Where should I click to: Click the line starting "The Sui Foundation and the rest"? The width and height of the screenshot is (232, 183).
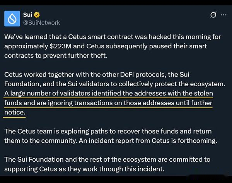(107, 159)
